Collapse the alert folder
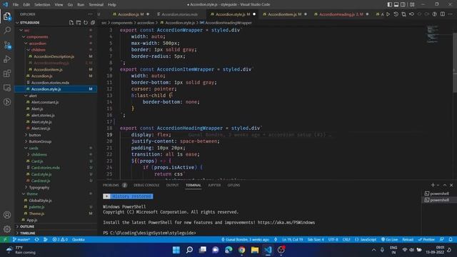Viewport: 457px width, 257px height. tap(33, 96)
